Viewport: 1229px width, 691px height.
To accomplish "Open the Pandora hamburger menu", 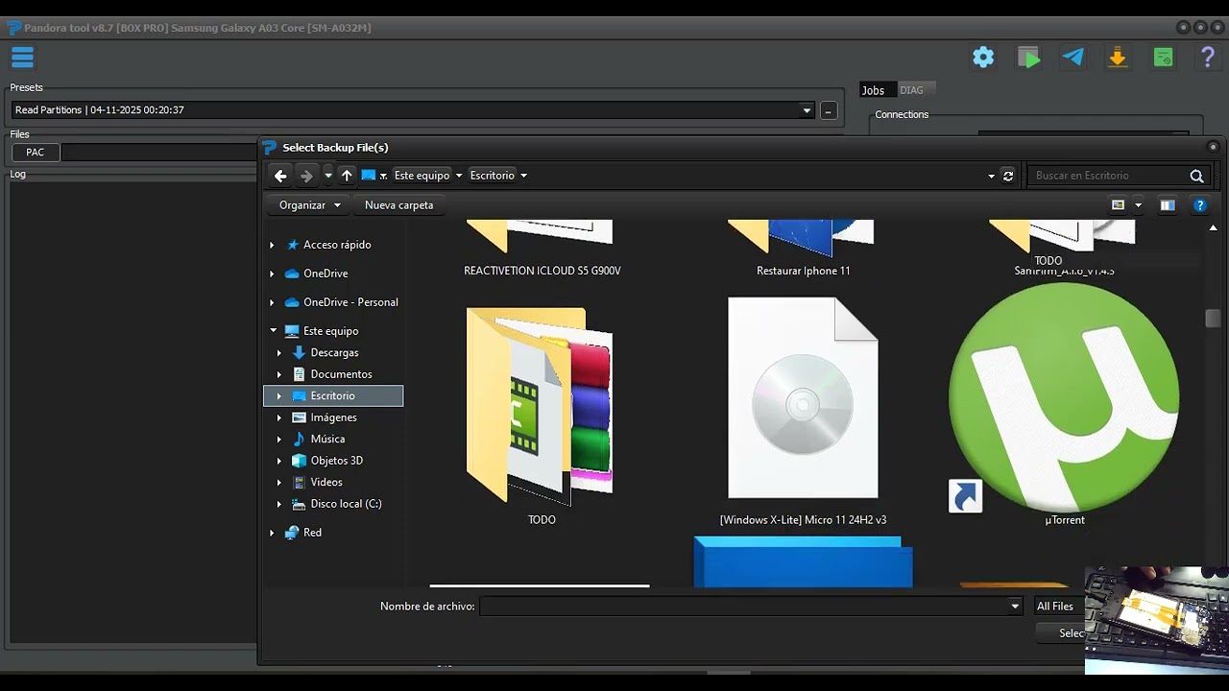I will (x=22, y=58).
